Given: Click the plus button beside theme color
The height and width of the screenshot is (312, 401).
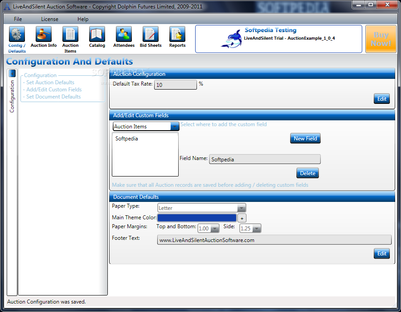Looking at the screenshot, I should pos(242,218).
